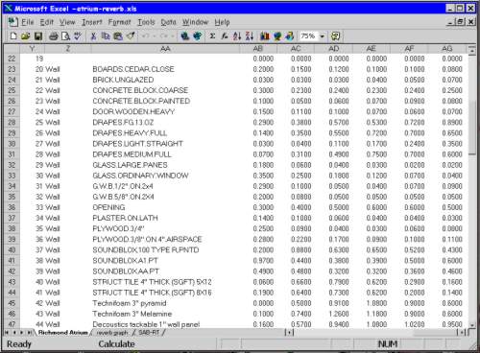Open the Undo history dropdown arrow
This screenshot has width=480, height=353.
click(x=155, y=36)
